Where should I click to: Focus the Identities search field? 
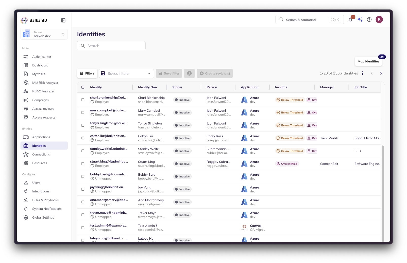point(111,46)
